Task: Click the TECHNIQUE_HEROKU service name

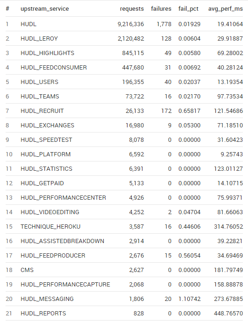Action: point(50,227)
